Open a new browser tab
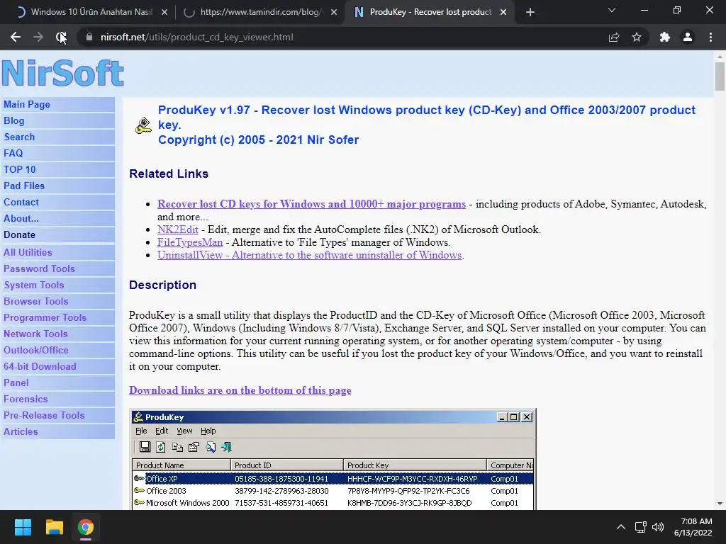726x544 pixels. [530, 12]
